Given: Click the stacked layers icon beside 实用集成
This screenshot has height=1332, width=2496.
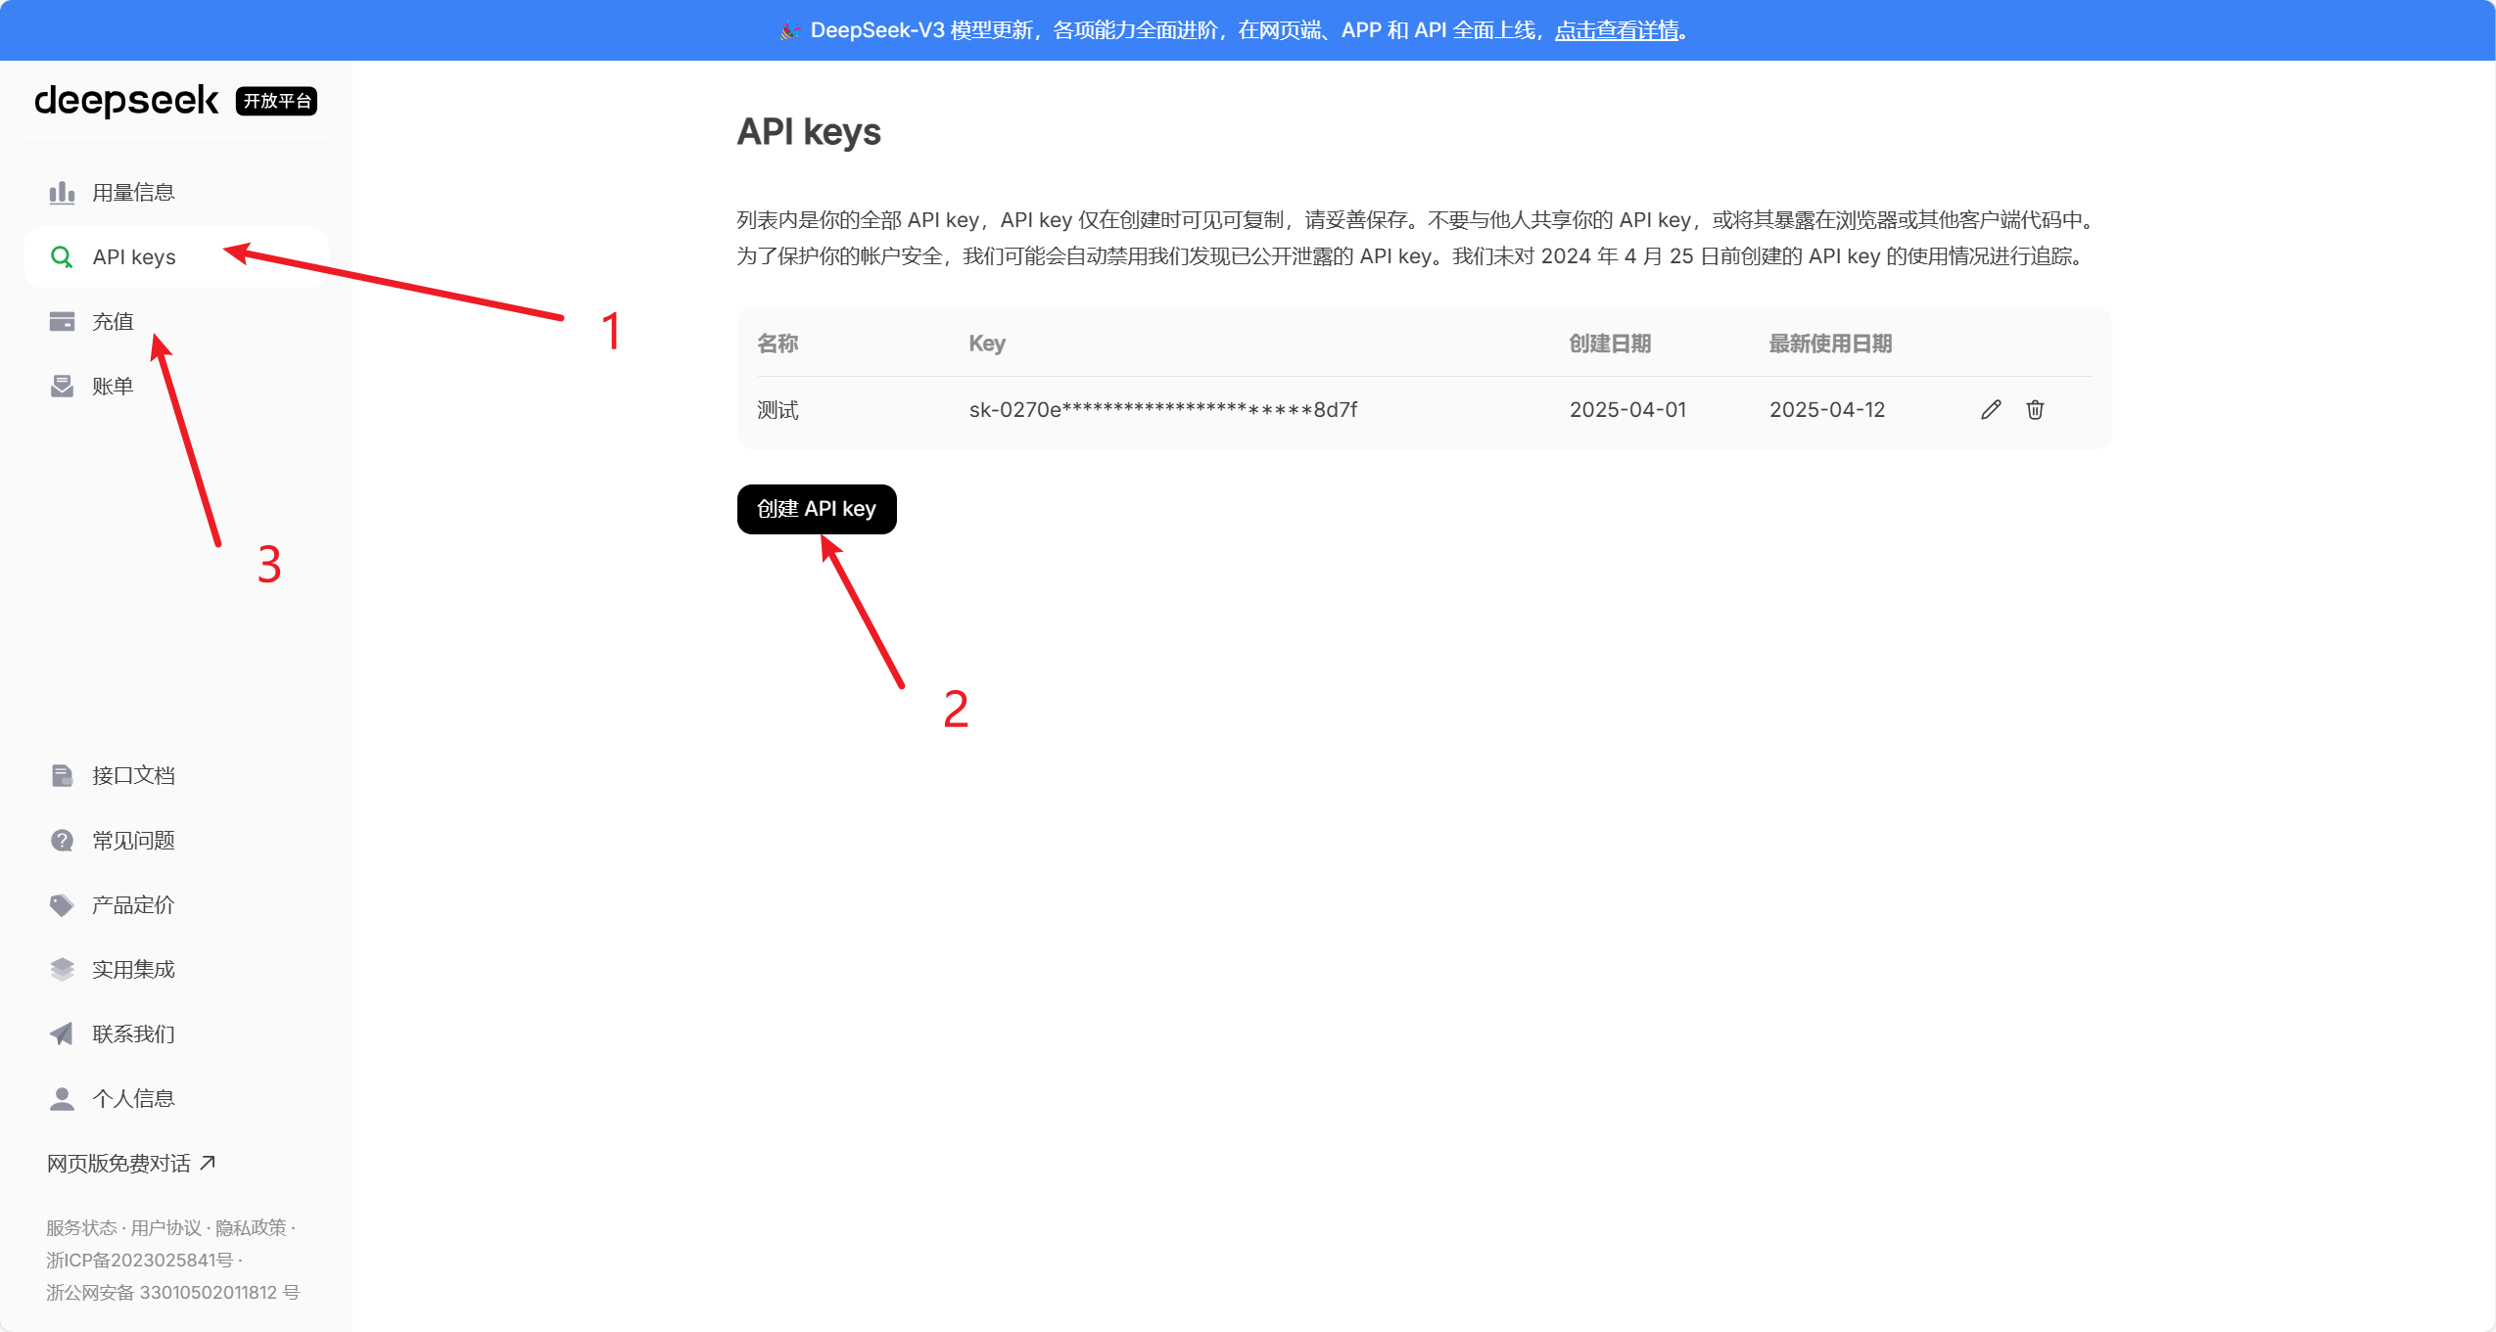Looking at the screenshot, I should pyautogui.click(x=62, y=970).
